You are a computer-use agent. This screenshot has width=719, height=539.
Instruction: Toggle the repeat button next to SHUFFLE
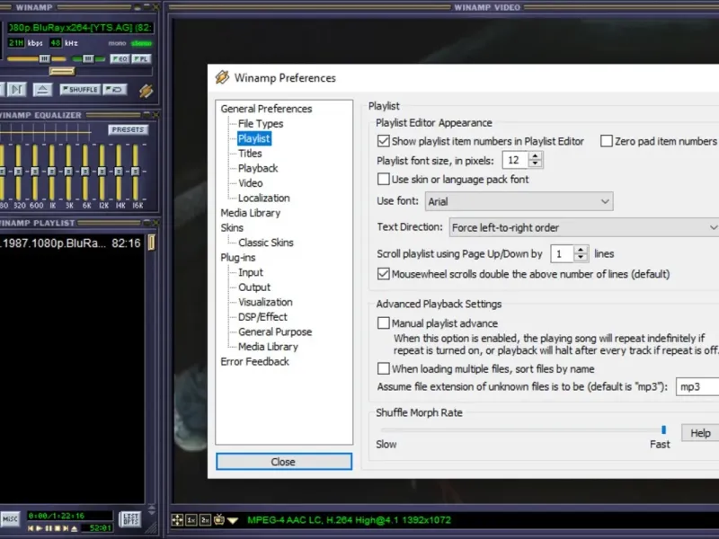(x=115, y=89)
